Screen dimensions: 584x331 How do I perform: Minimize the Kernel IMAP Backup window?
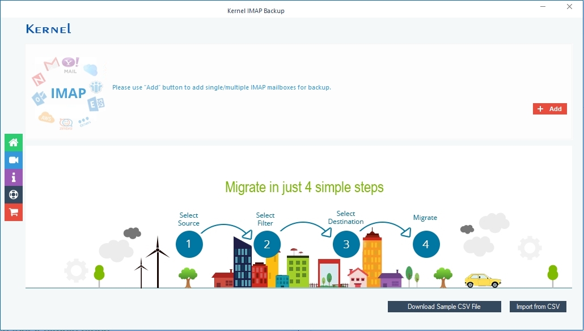coord(543,6)
